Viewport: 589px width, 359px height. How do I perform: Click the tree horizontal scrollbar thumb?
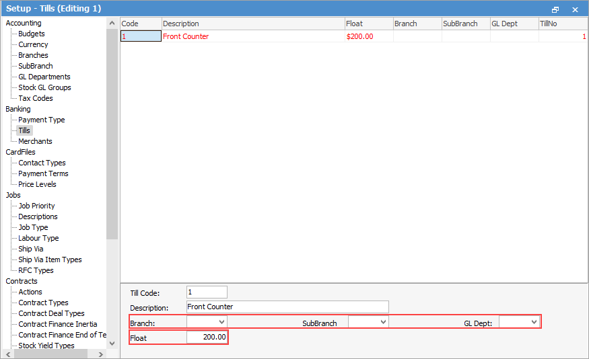(50, 354)
